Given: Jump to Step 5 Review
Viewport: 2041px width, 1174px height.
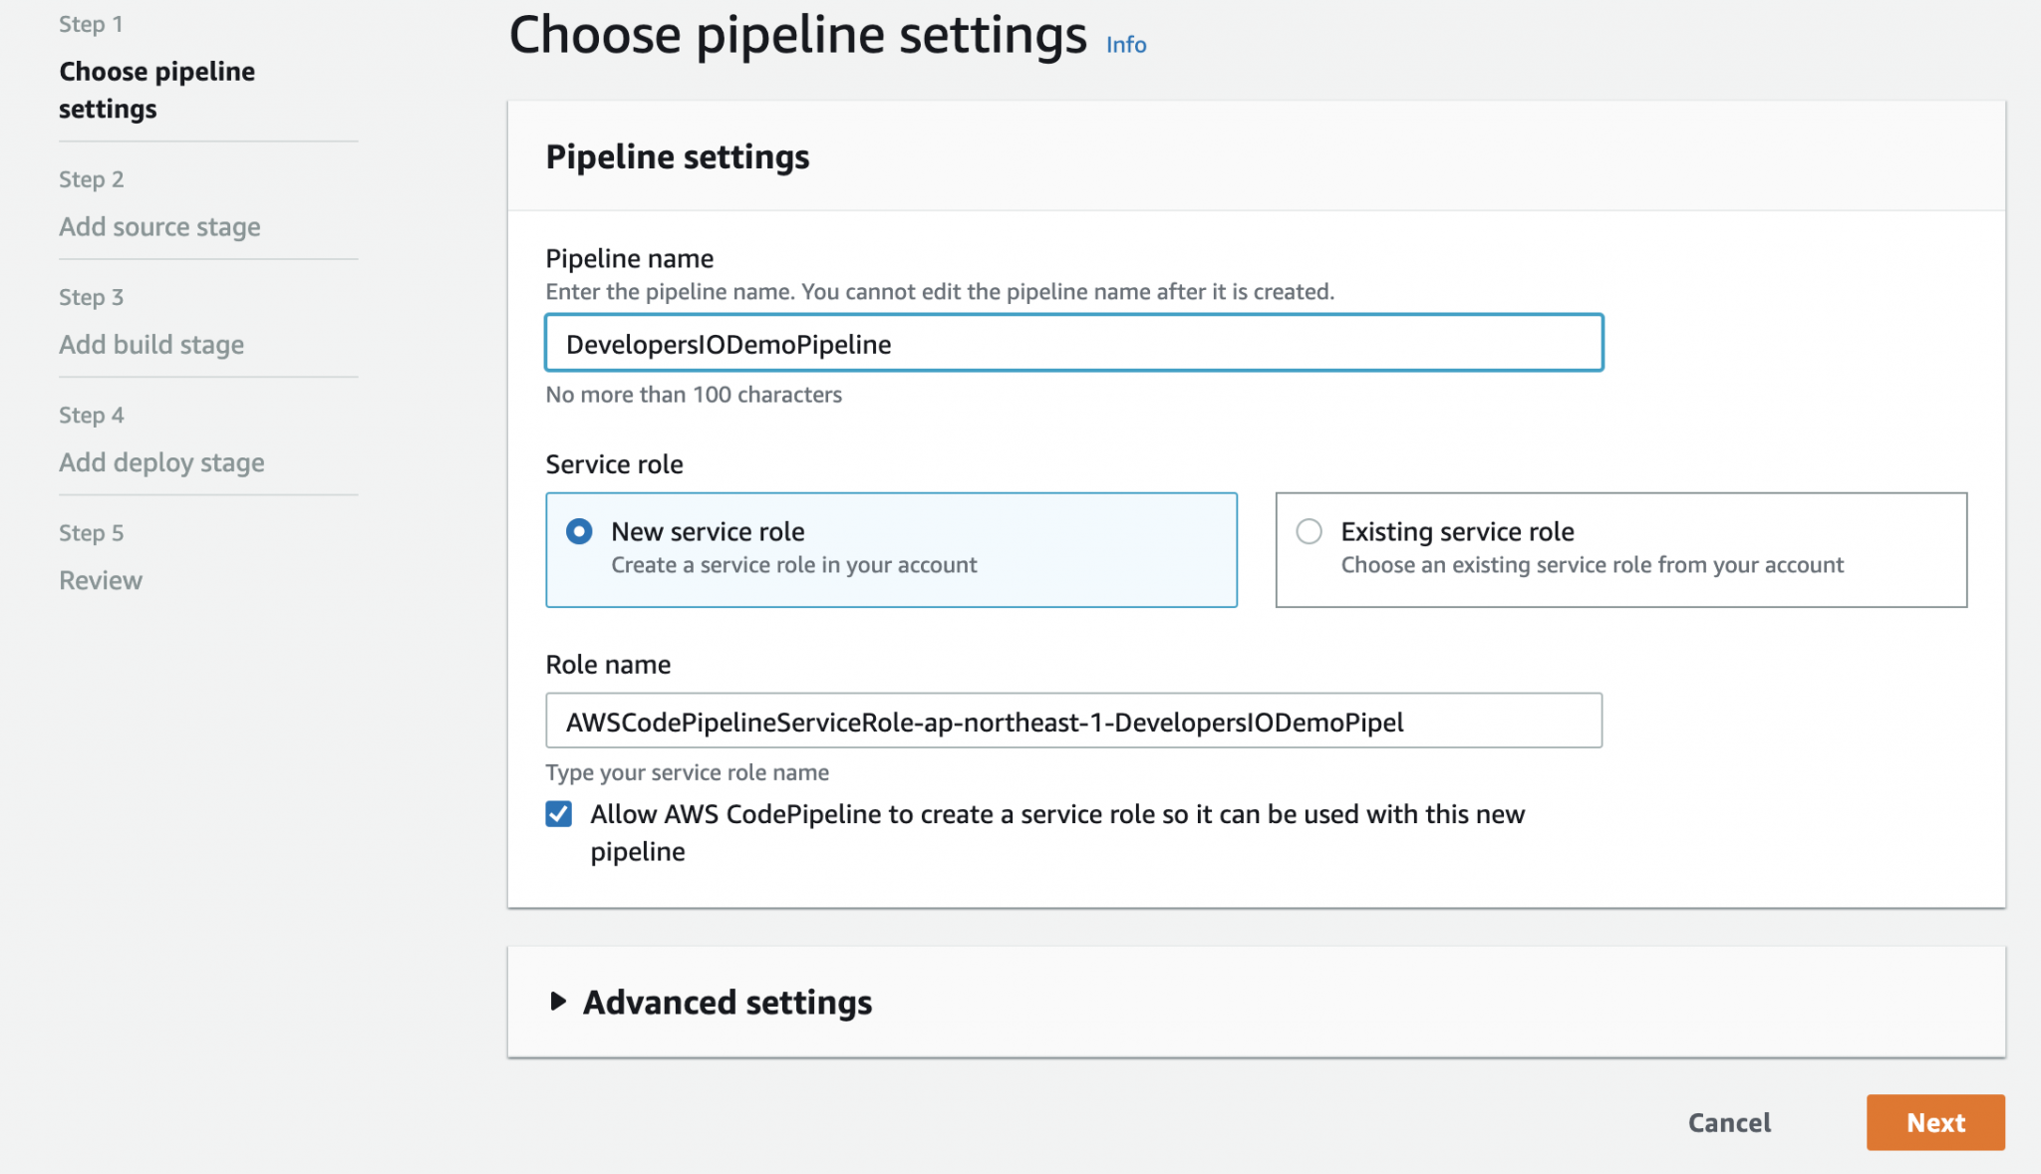Looking at the screenshot, I should pyautogui.click(x=100, y=579).
